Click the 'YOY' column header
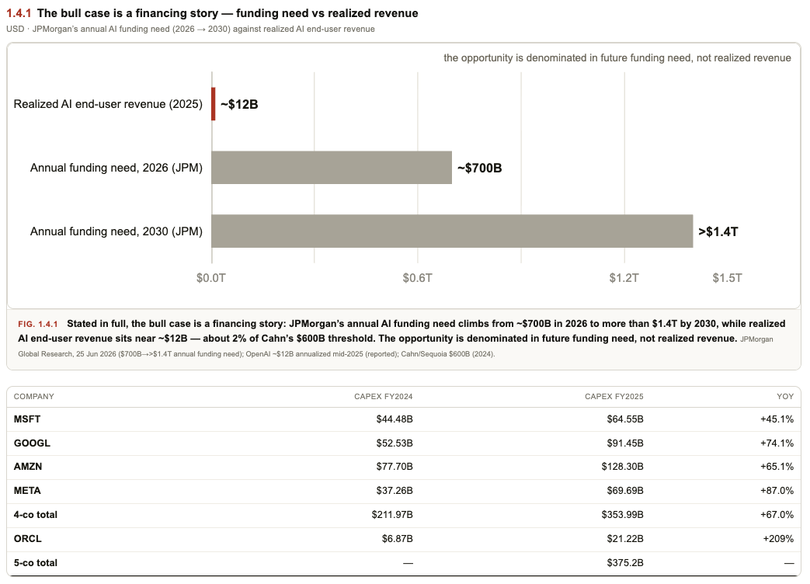The image size is (810, 584). (785, 397)
